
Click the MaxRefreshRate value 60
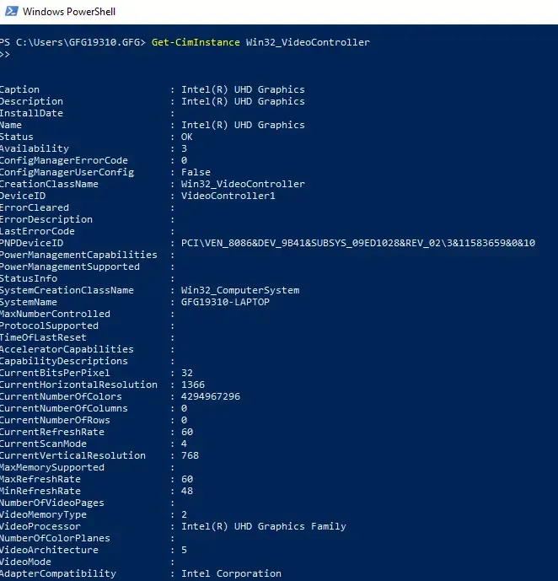(186, 479)
